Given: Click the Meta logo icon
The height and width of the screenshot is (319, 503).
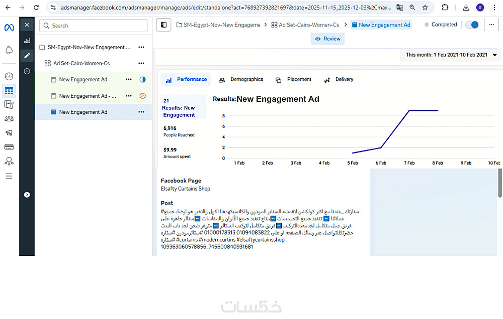Looking at the screenshot, I should pyautogui.click(x=9, y=27).
